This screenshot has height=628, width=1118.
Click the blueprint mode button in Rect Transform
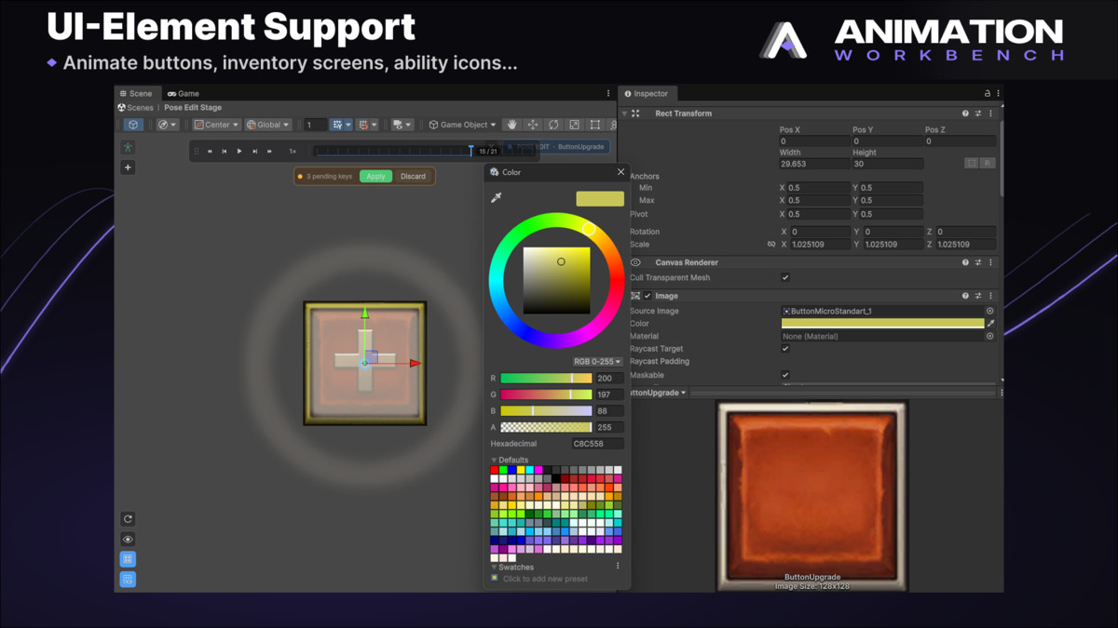pyautogui.click(x=971, y=163)
